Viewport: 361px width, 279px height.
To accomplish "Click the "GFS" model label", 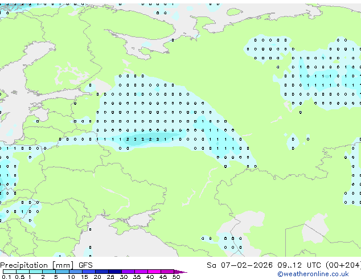I will pos(85,265).
